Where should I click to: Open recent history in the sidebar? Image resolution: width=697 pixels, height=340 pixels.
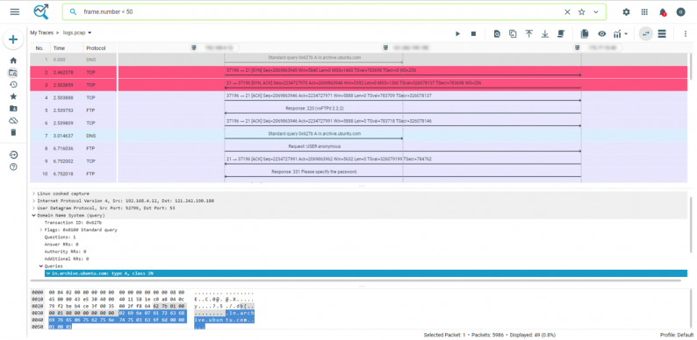13,84
